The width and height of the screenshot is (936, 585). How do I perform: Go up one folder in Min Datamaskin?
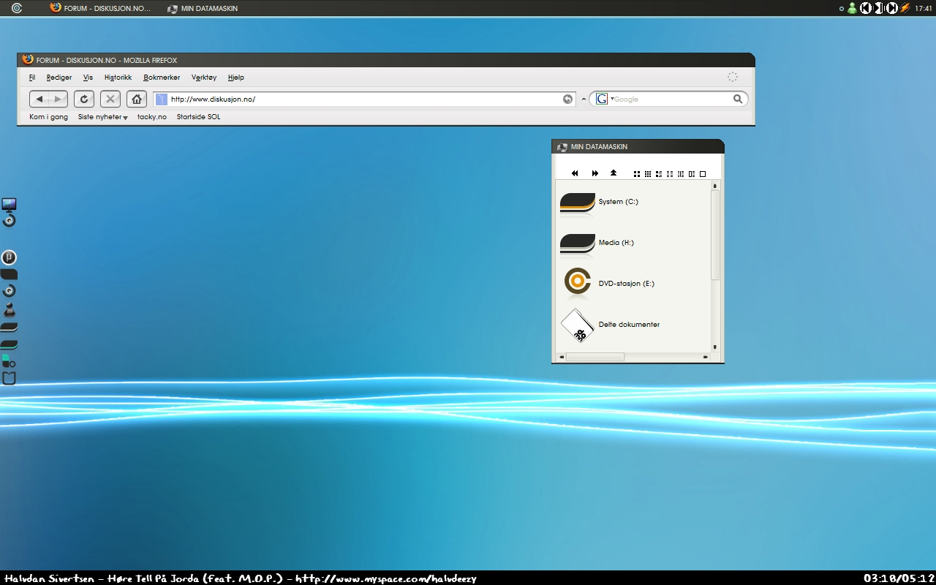614,173
